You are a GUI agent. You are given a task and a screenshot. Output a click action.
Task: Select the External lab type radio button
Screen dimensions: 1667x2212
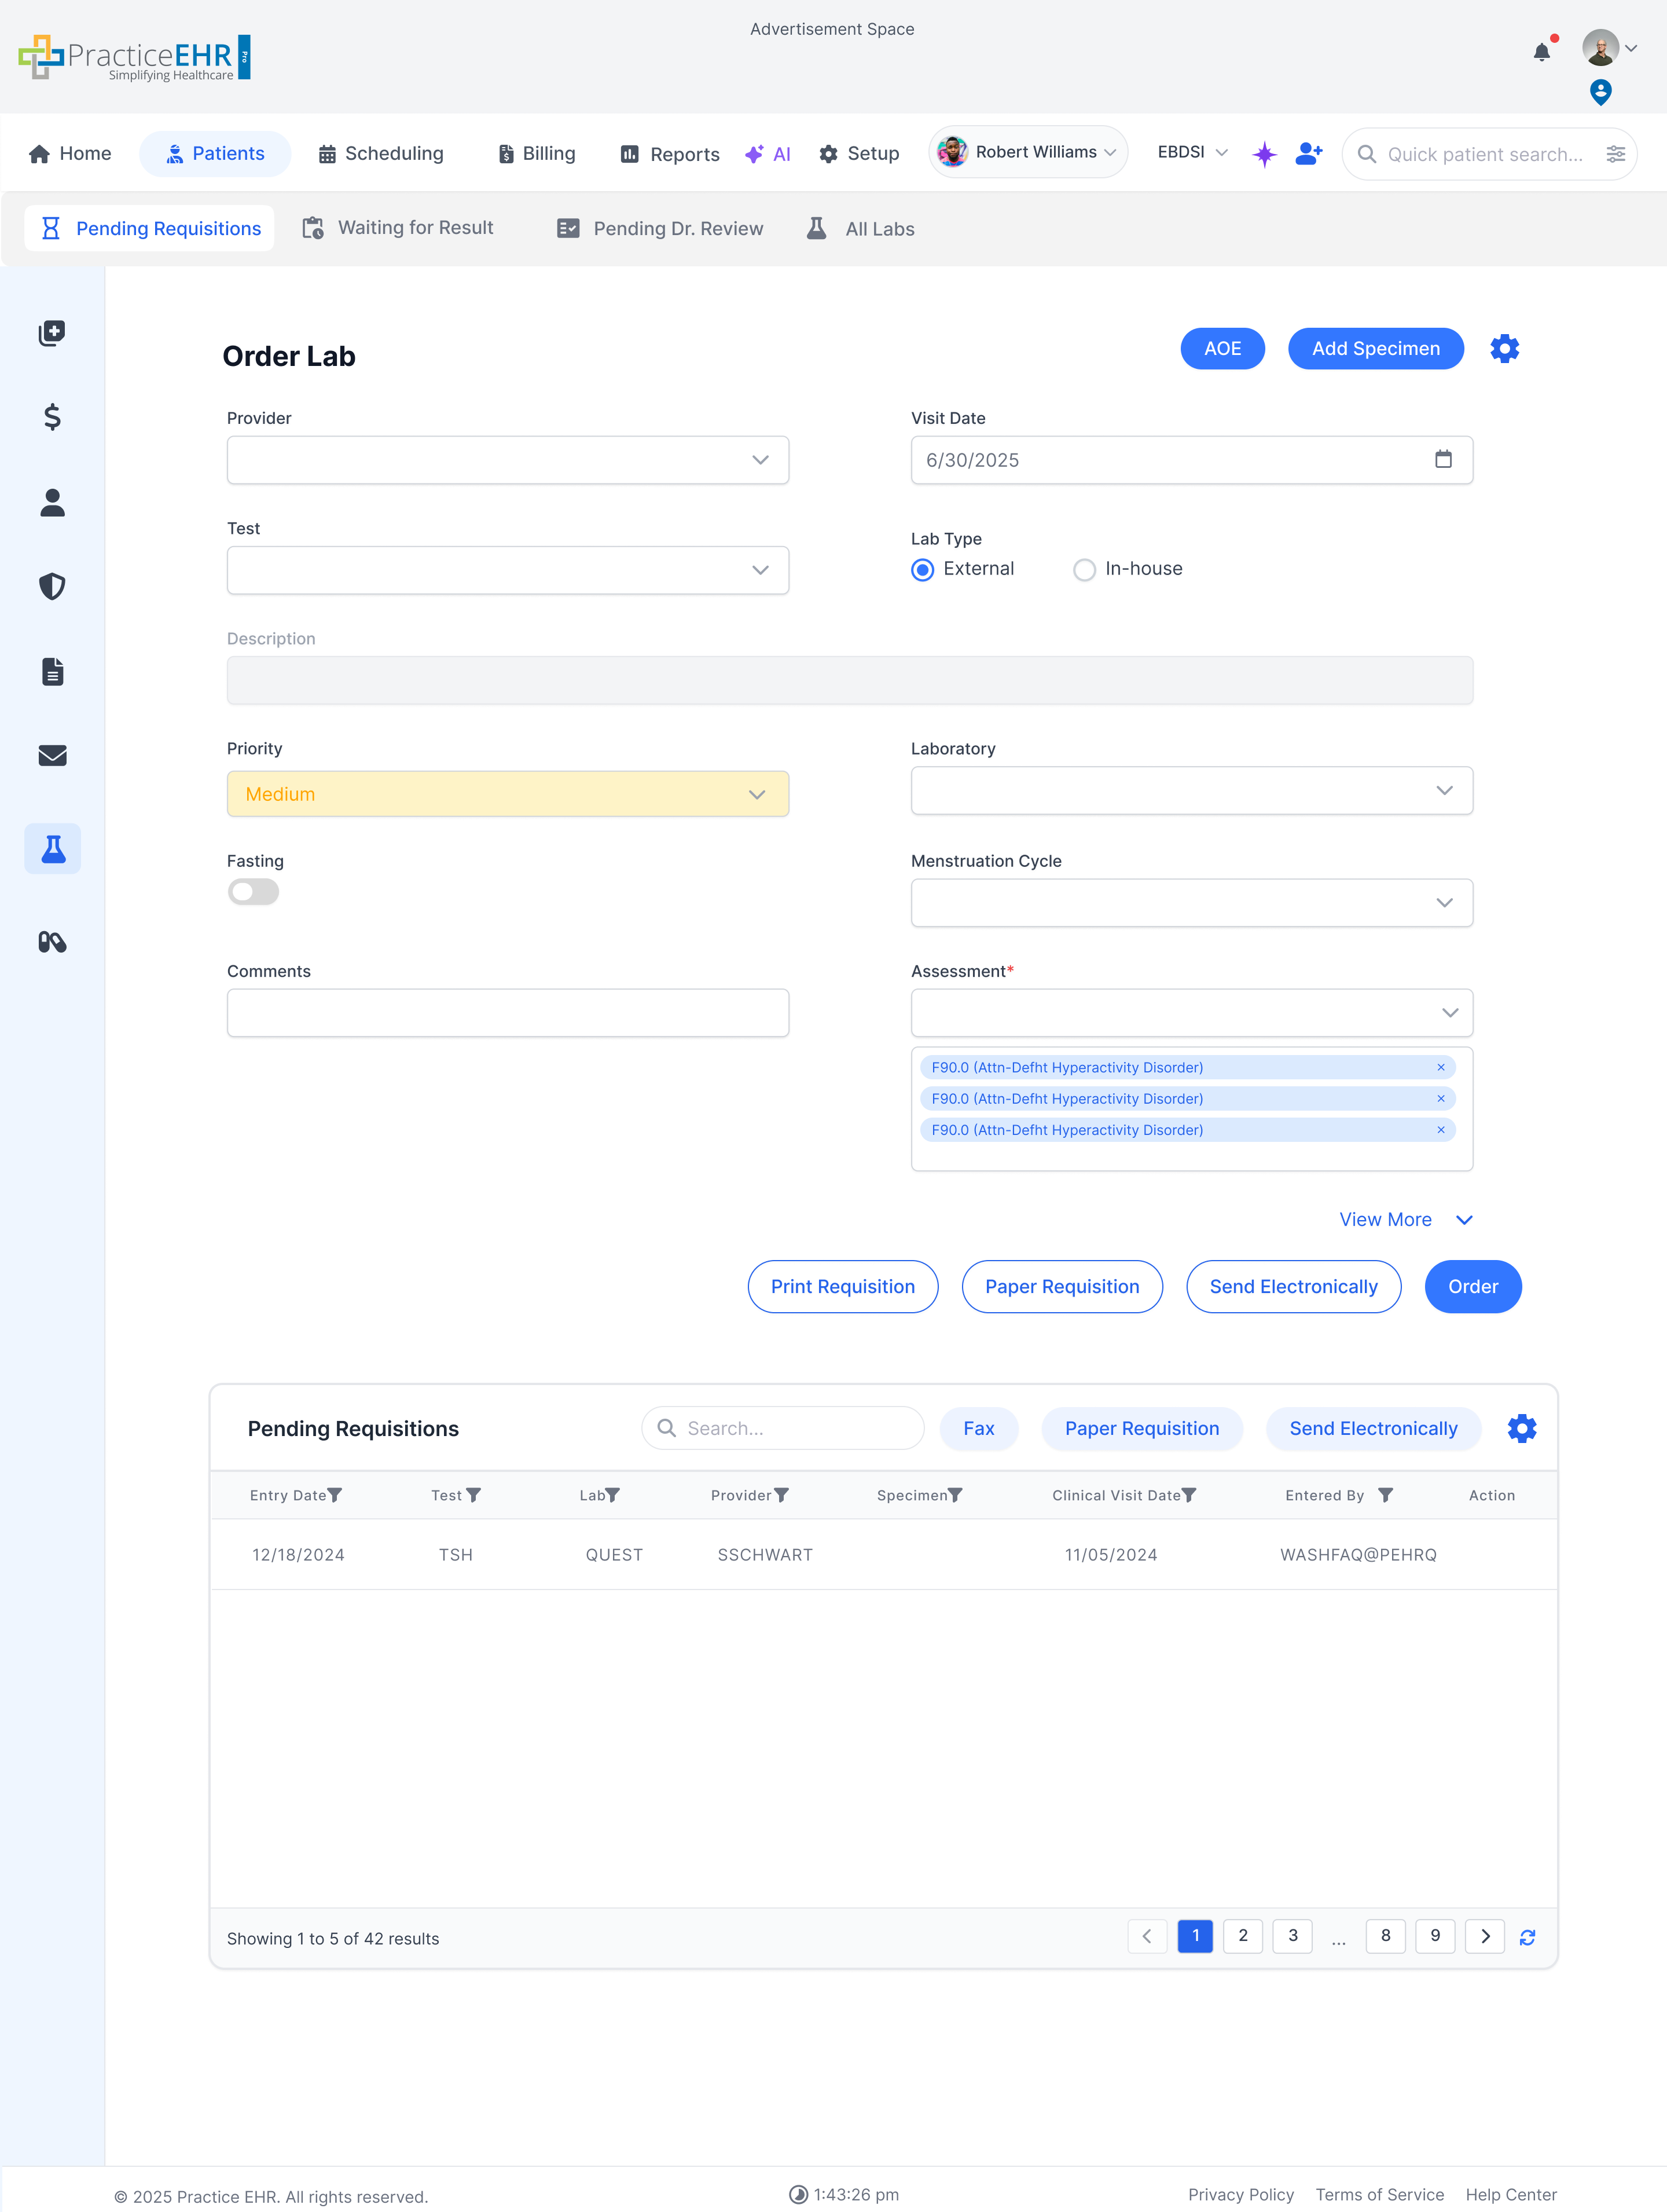[x=921, y=569]
